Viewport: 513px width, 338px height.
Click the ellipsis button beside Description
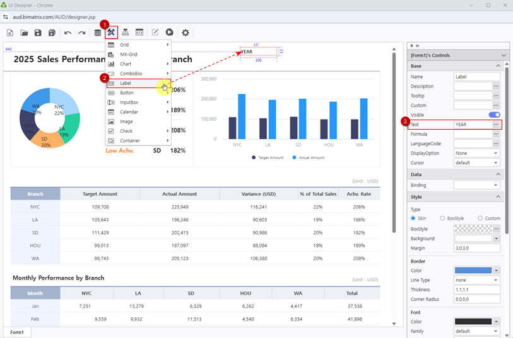coord(496,86)
